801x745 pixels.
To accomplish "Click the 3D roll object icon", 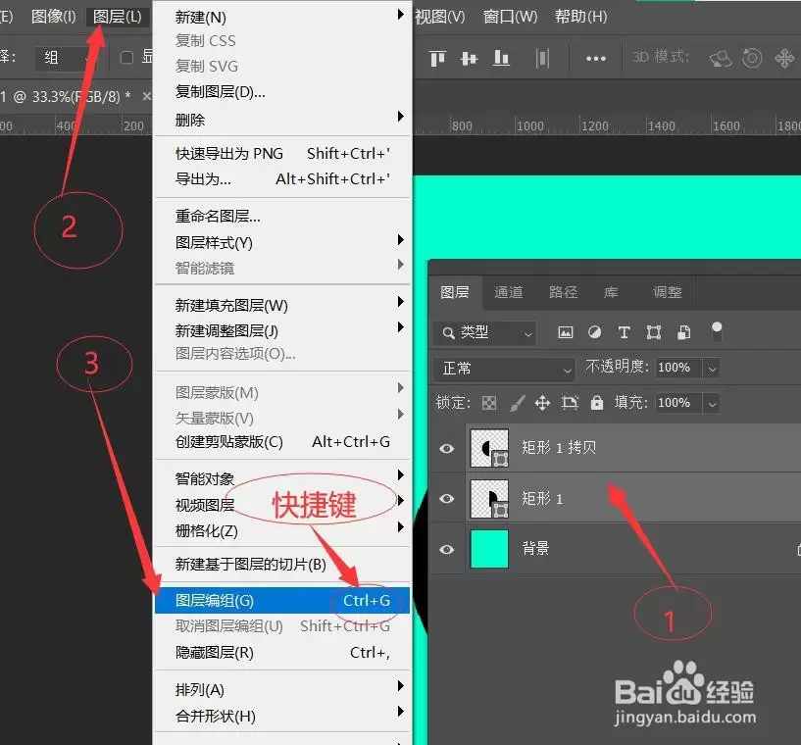I will (x=752, y=58).
